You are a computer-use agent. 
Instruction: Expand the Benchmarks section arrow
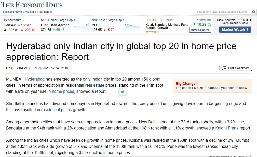tap(23, 20)
